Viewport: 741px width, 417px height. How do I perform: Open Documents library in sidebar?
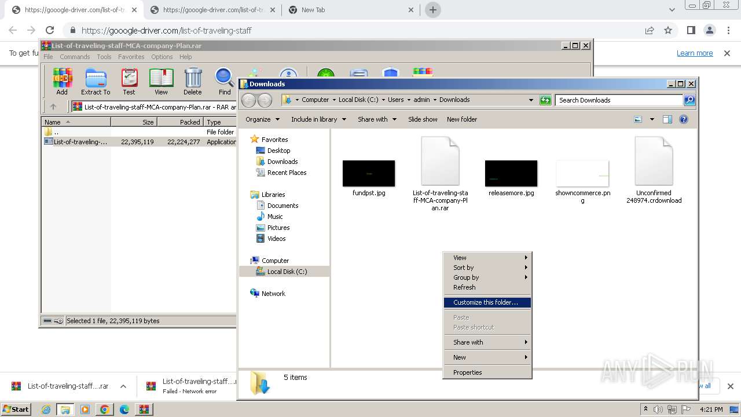(283, 206)
